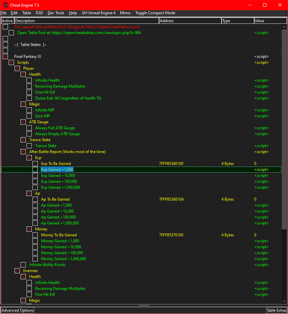288x314 pixels.
Task: Tick the Quina Eats All checkbox
Action: (29, 98)
